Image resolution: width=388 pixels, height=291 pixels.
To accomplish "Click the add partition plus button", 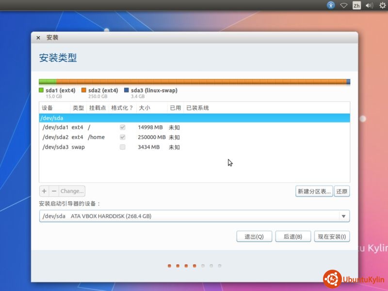I will (44, 191).
